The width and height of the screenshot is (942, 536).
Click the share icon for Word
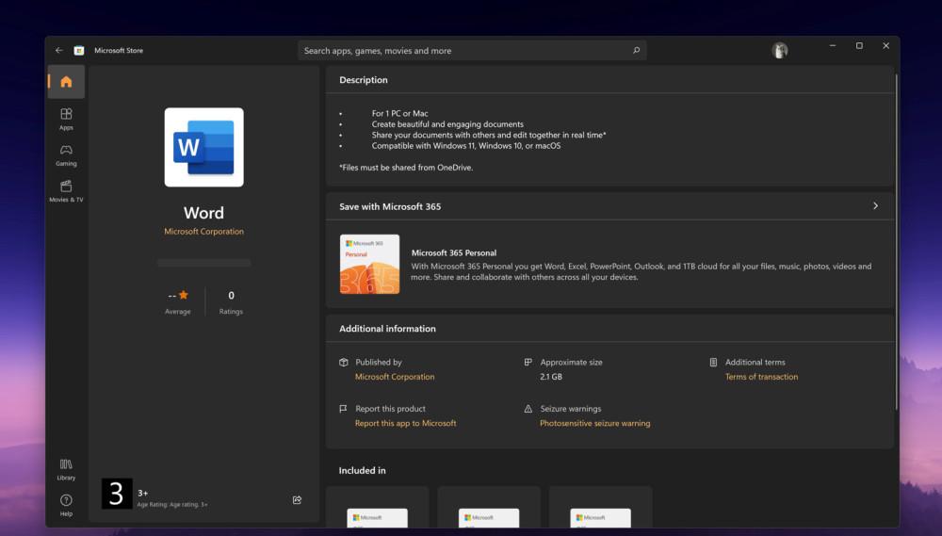coord(297,500)
